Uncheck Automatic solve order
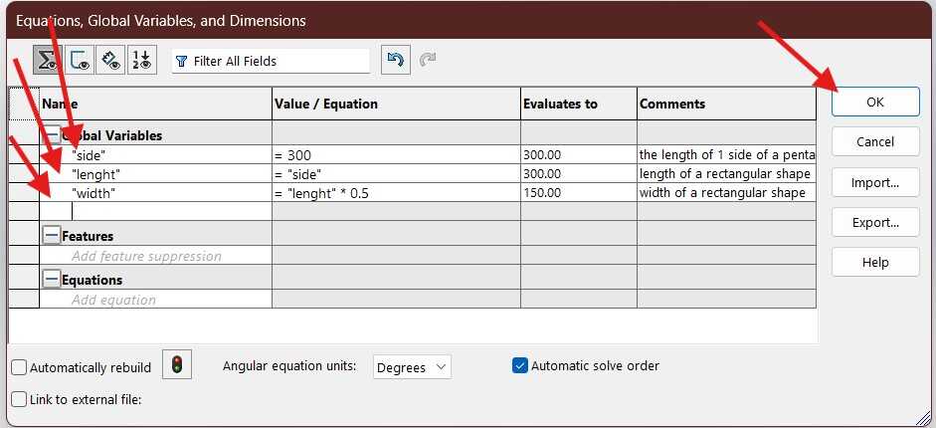Viewport: 936px width, 428px height. (x=519, y=365)
